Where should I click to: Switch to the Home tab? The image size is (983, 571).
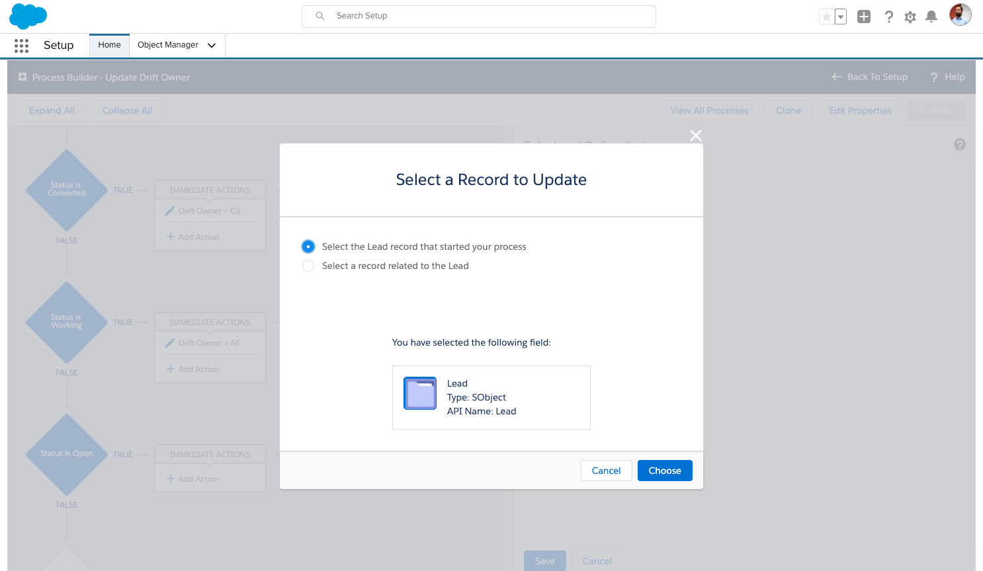pyautogui.click(x=110, y=45)
